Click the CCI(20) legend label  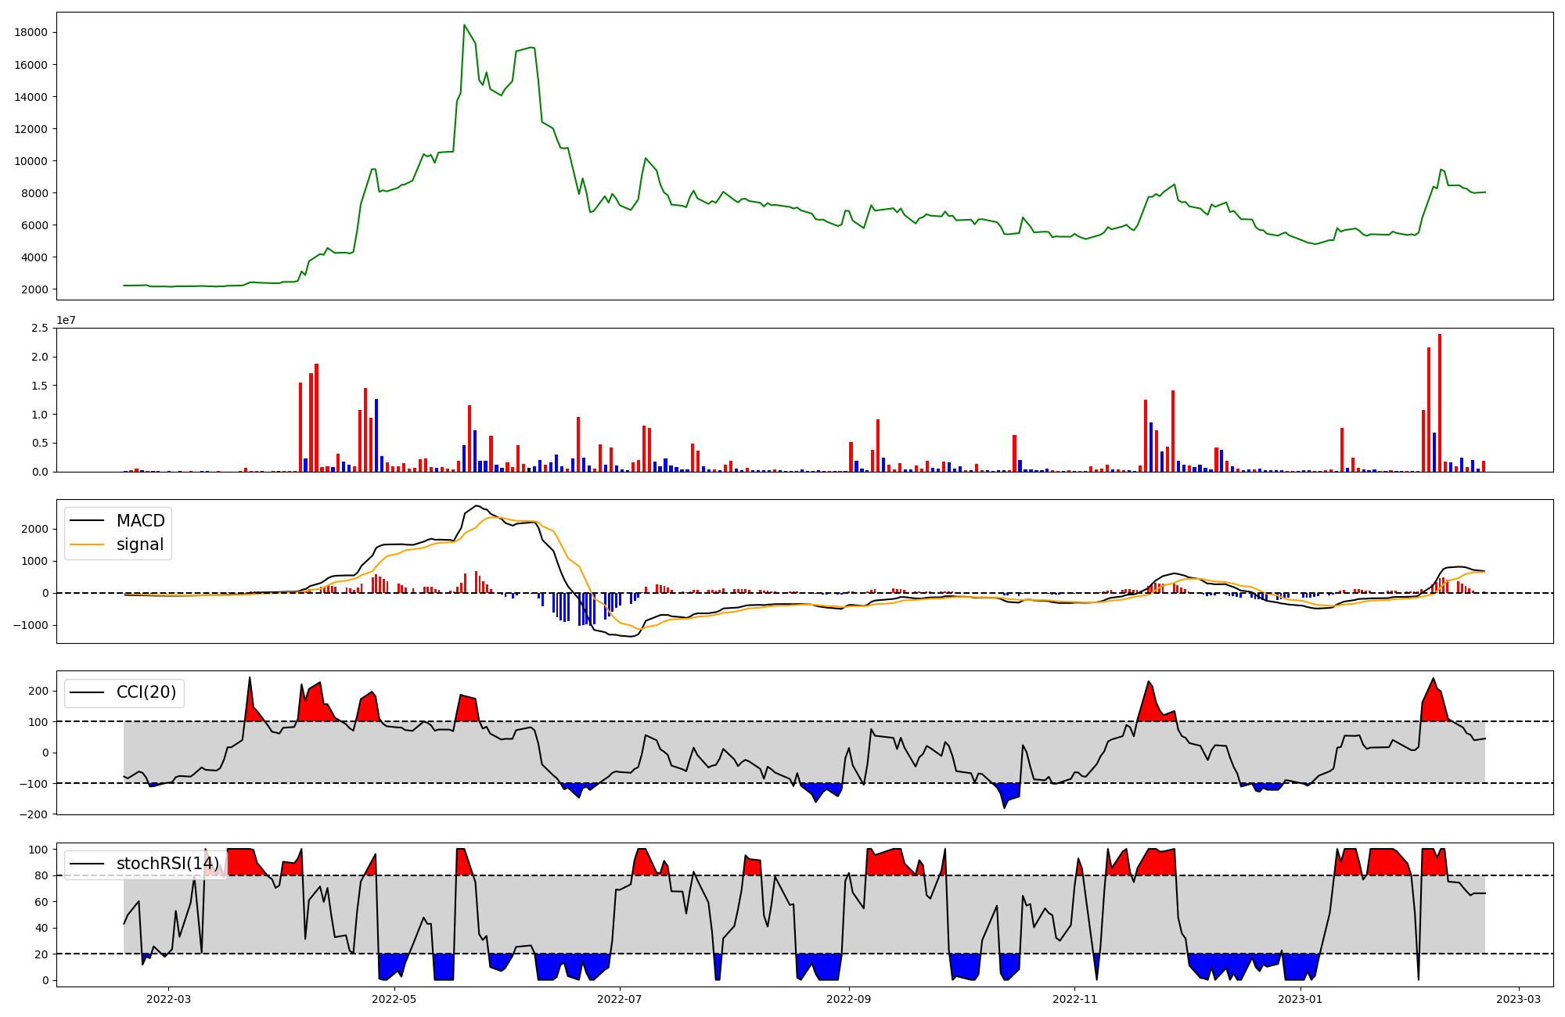click(x=146, y=692)
